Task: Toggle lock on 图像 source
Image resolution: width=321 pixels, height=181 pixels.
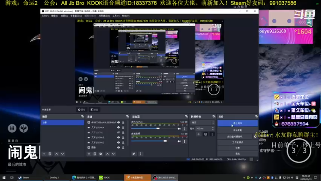Action: click(x=123, y=147)
